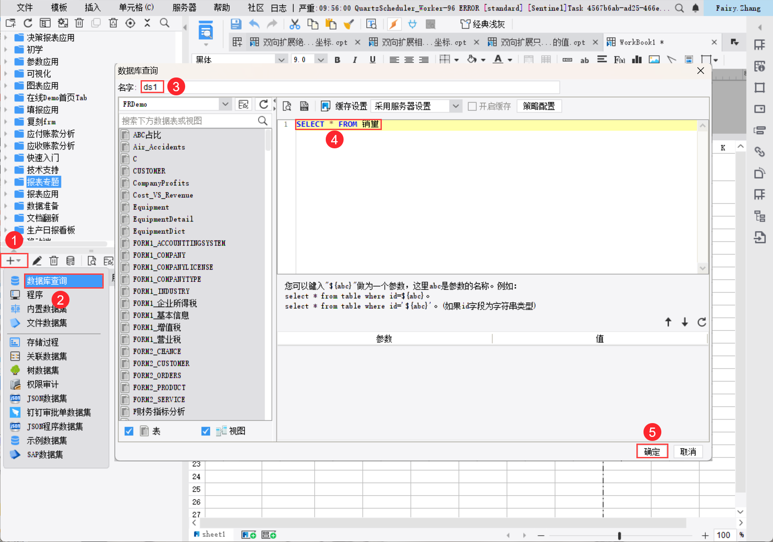773x542 pixels.
Task: Open the 服务器 menu
Action: (x=184, y=8)
